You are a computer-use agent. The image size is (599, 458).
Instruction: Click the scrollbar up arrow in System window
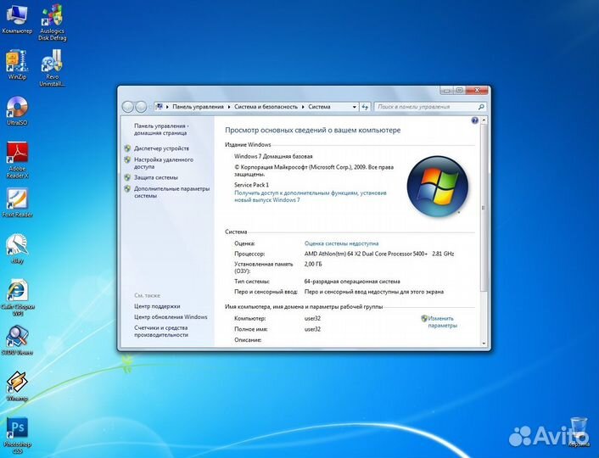(x=484, y=120)
